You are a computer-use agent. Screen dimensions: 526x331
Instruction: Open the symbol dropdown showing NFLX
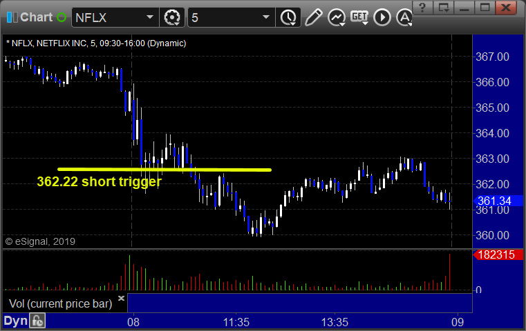tap(115, 17)
